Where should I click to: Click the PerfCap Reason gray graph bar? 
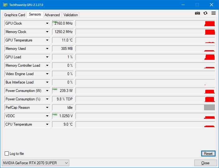(209, 108)
